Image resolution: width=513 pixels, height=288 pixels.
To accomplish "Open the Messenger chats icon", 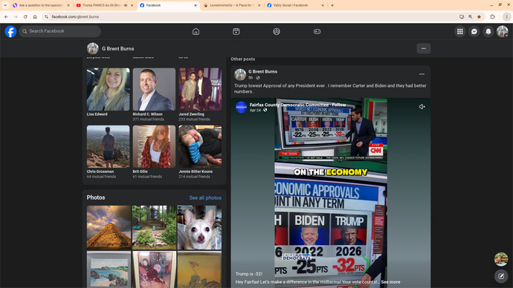I will tap(474, 31).
